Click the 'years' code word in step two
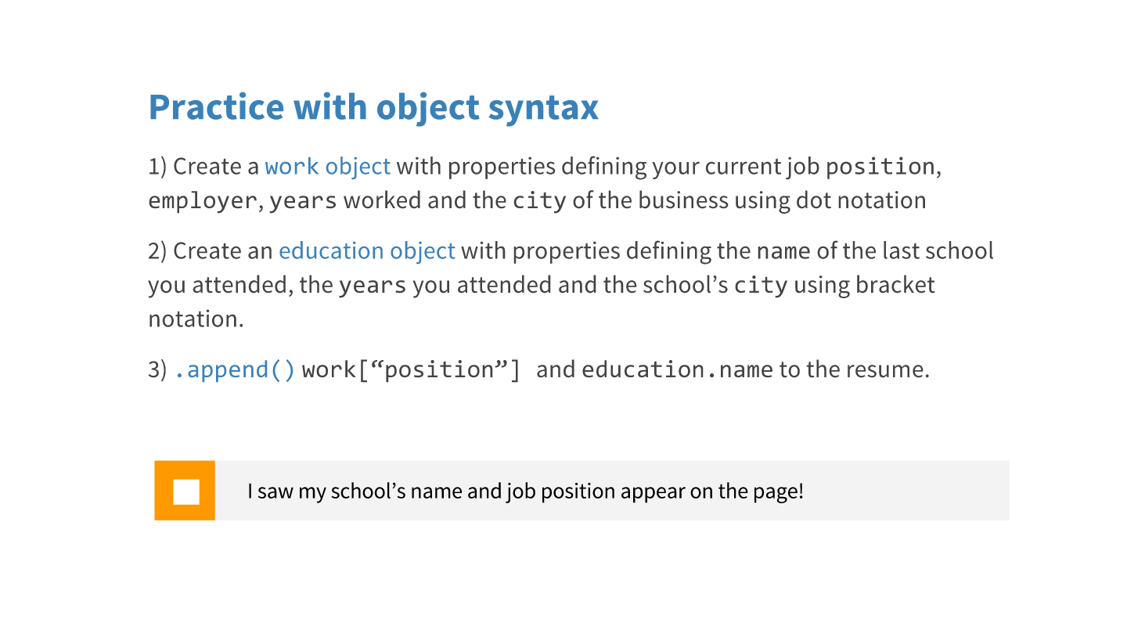1127x634 pixels. (372, 286)
